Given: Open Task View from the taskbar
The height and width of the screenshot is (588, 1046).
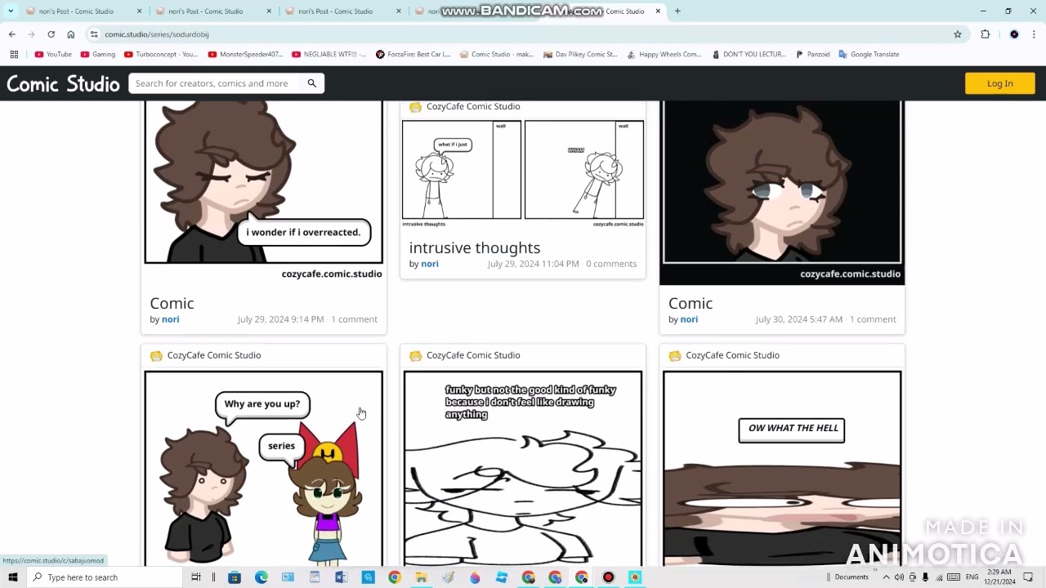Looking at the screenshot, I should click(196, 577).
